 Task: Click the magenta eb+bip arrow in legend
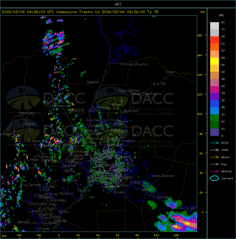214,171
